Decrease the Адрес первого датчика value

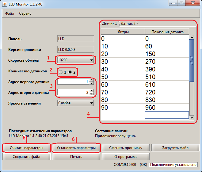[x=91, y=83]
